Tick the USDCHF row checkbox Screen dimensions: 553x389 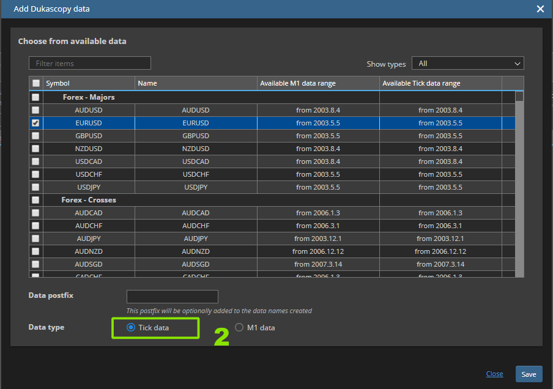click(35, 174)
